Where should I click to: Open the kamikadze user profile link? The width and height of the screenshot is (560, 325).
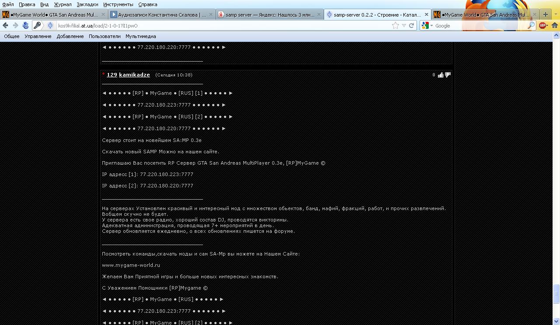[x=134, y=75]
